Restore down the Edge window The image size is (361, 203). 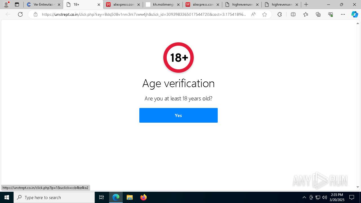[x=342, y=5]
